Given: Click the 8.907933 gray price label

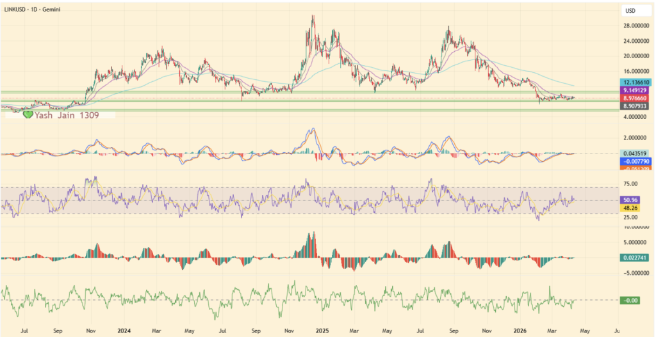Looking at the screenshot, I should [x=634, y=106].
